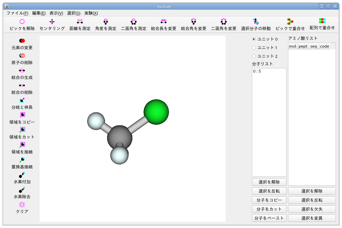Viewport: 342px width, 228px height.
Task: Use the 水素付加 add hydrogen tool
Action: pyautogui.click(x=22, y=175)
